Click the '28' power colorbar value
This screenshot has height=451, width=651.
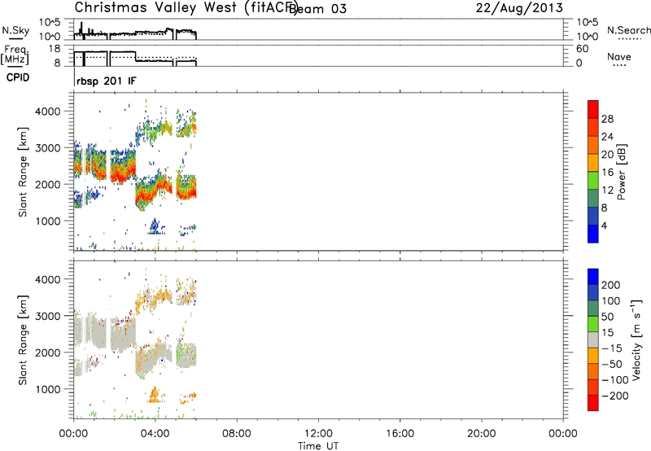[607, 119]
